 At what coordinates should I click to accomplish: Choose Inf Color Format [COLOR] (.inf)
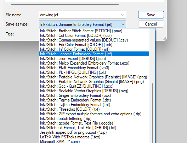94,49
